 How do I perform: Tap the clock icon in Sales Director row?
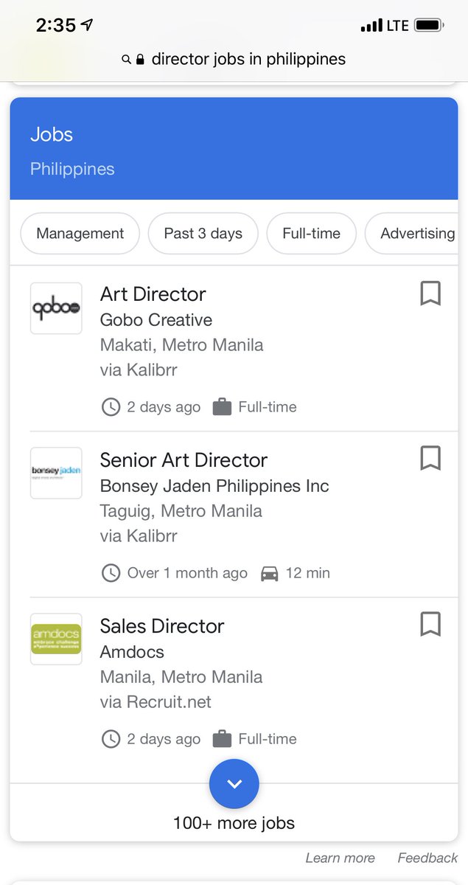tap(111, 739)
